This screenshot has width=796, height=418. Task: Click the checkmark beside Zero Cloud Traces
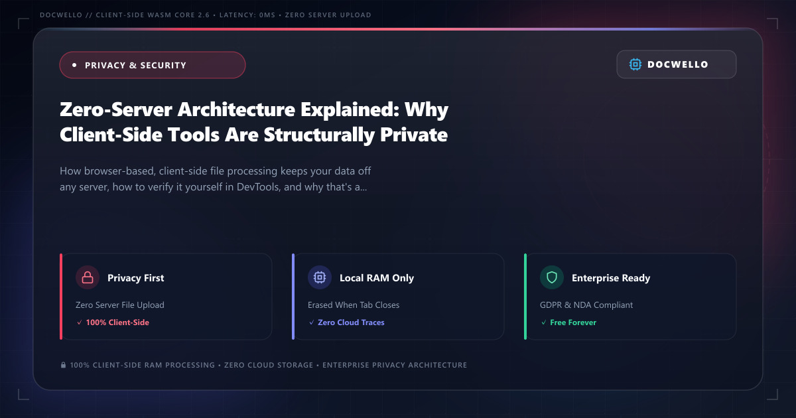311,322
